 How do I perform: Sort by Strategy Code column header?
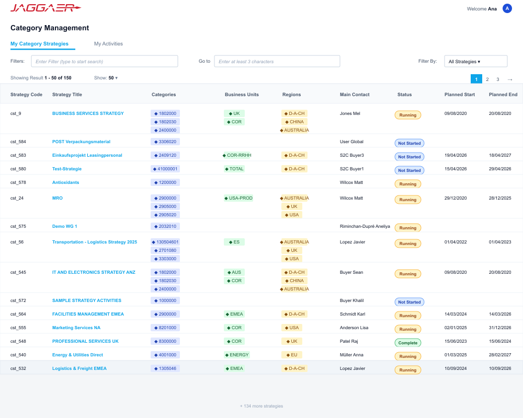click(26, 95)
